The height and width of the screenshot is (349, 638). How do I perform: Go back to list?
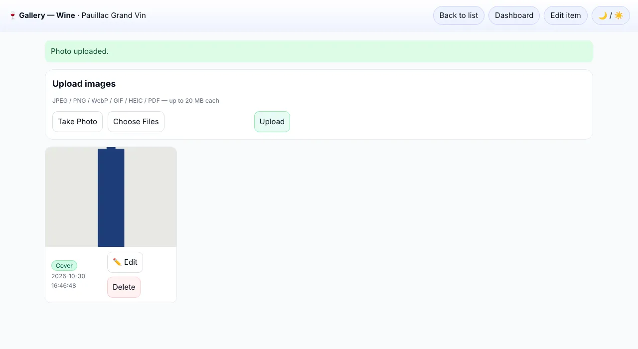click(x=459, y=15)
